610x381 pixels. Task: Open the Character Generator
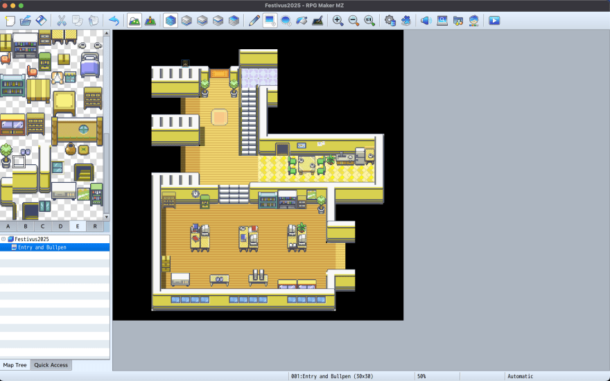click(x=473, y=21)
